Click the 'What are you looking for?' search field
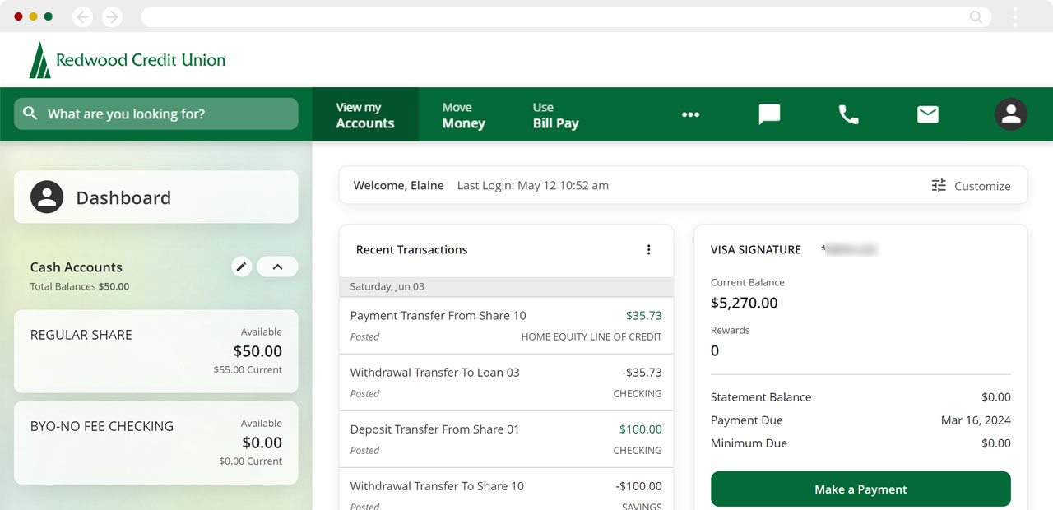Image resolution: width=1053 pixels, height=510 pixels. point(156,114)
